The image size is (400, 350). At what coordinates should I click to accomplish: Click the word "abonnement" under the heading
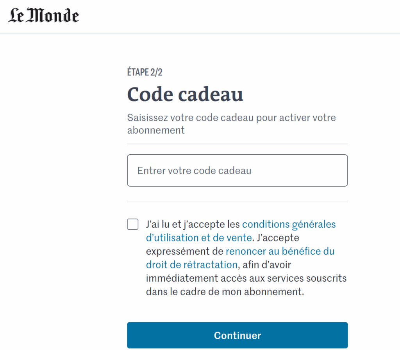(156, 130)
